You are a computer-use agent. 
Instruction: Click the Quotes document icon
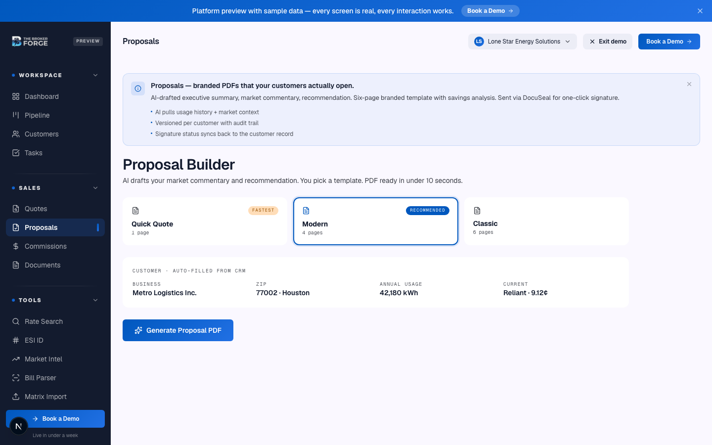coord(16,209)
